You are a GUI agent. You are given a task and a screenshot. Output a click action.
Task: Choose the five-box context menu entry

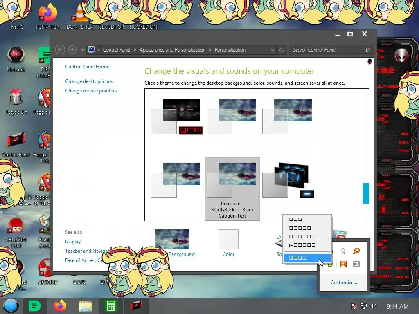pos(307,228)
